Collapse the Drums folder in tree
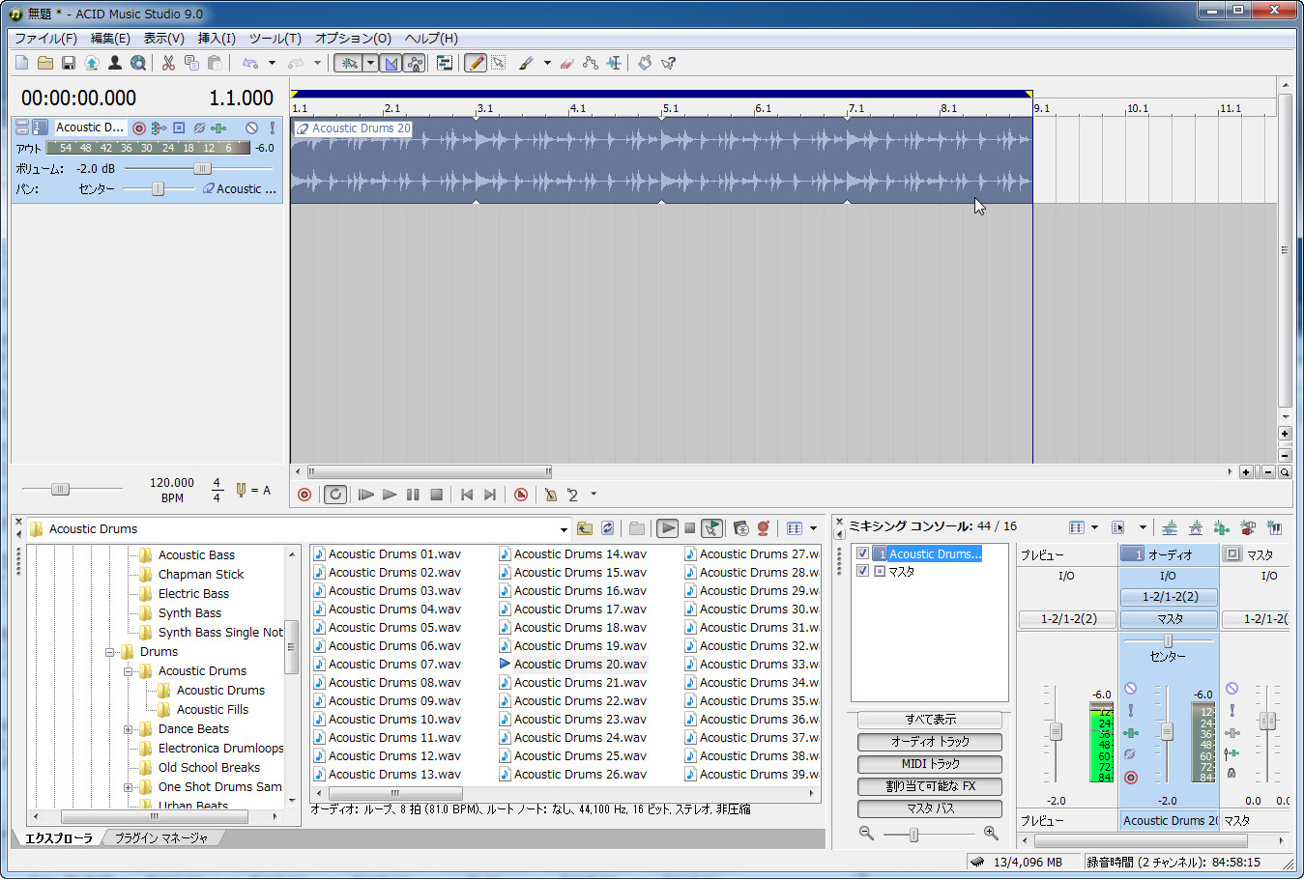The height and width of the screenshot is (879, 1304). [109, 652]
